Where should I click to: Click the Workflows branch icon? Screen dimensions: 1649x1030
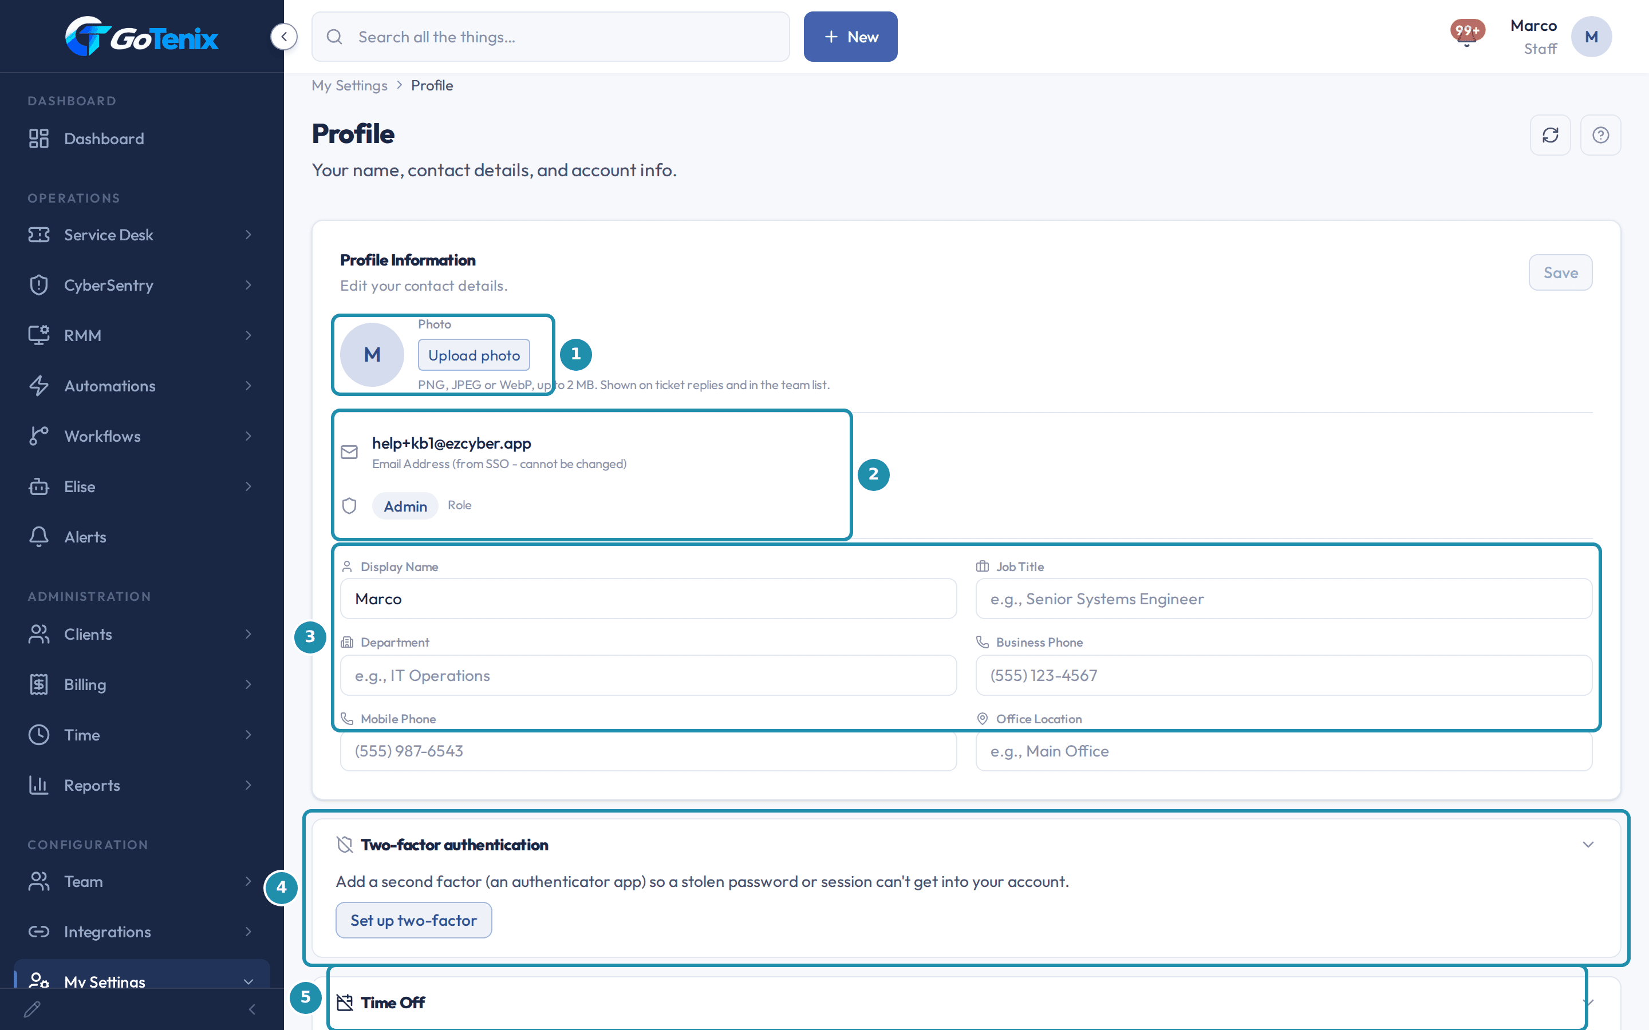pos(39,436)
